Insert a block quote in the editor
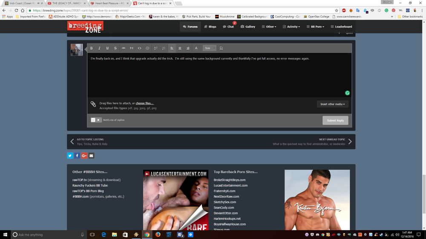 coord(132,48)
